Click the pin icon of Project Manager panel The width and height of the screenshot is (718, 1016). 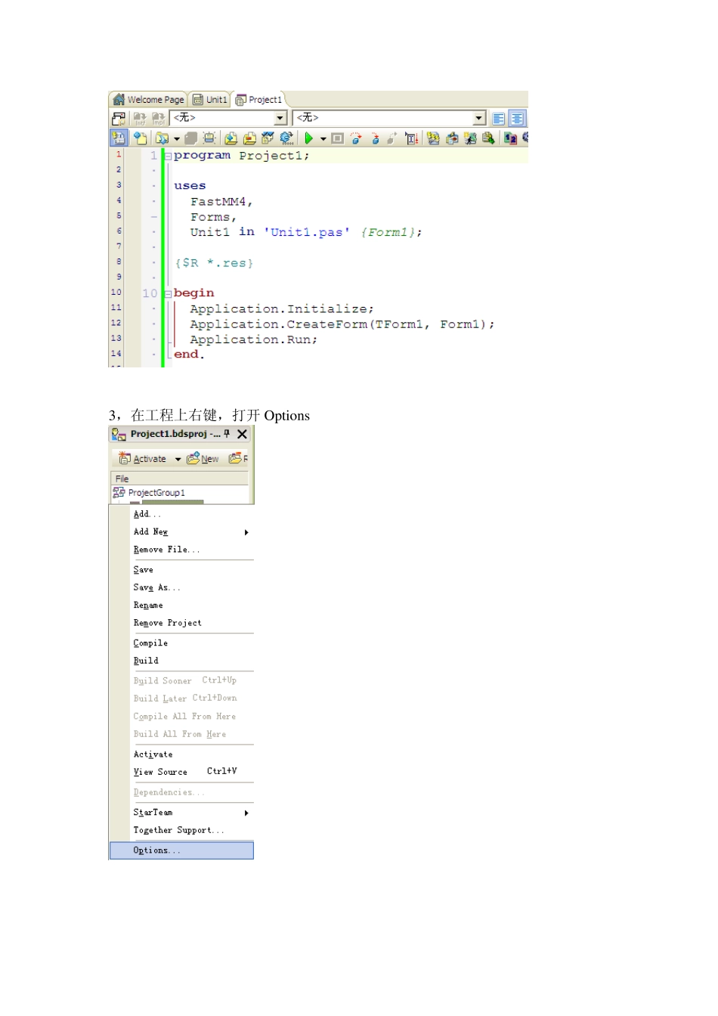pyautogui.click(x=227, y=434)
